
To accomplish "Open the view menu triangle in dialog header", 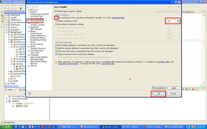I will (x=179, y=7).
